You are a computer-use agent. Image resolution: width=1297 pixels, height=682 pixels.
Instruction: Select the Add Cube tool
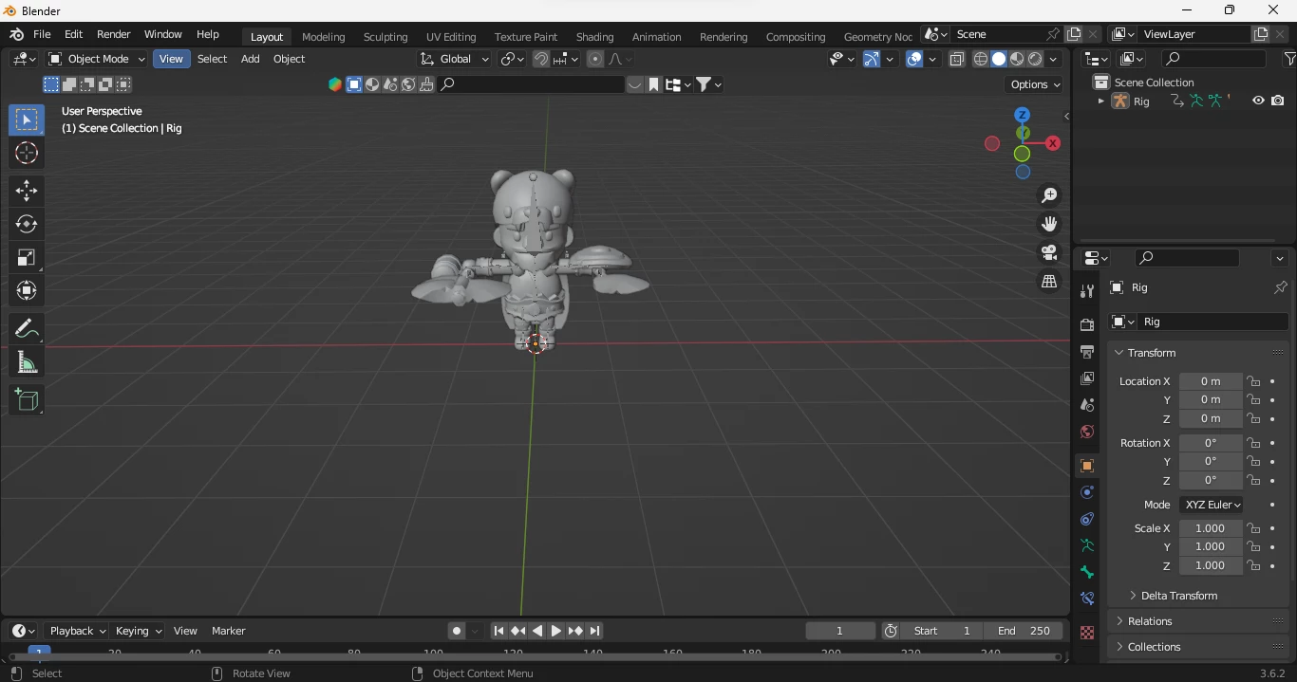click(27, 400)
